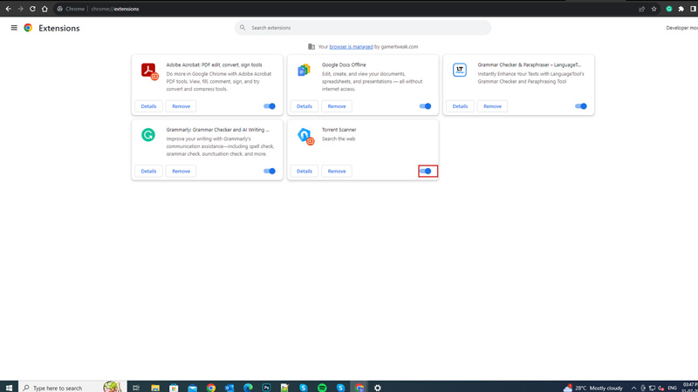Remove the Grammarly extension
Viewport: 698px width, 392px height.
tap(181, 171)
